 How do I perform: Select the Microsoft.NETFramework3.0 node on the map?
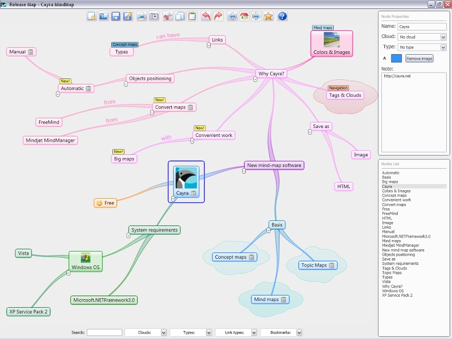[x=104, y=300]
